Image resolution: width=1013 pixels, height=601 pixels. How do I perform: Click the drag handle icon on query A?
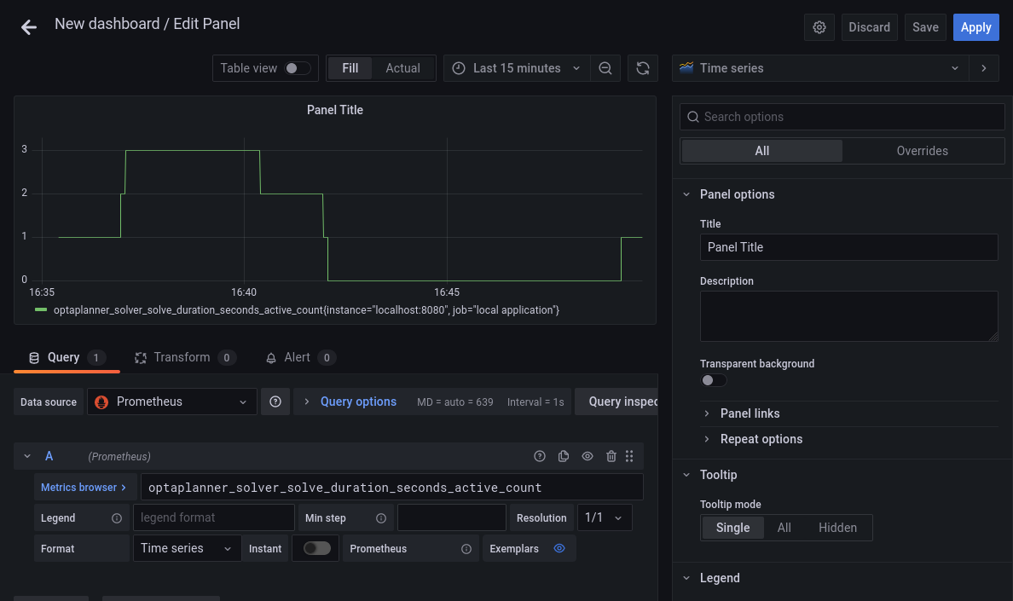pyautogui.click(x=629, y=456)
